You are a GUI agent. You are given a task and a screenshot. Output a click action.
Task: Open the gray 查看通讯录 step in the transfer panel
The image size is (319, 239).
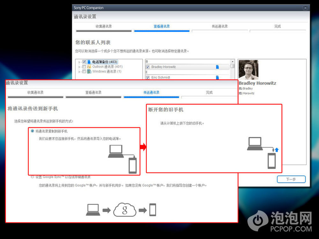pos(93,92)
